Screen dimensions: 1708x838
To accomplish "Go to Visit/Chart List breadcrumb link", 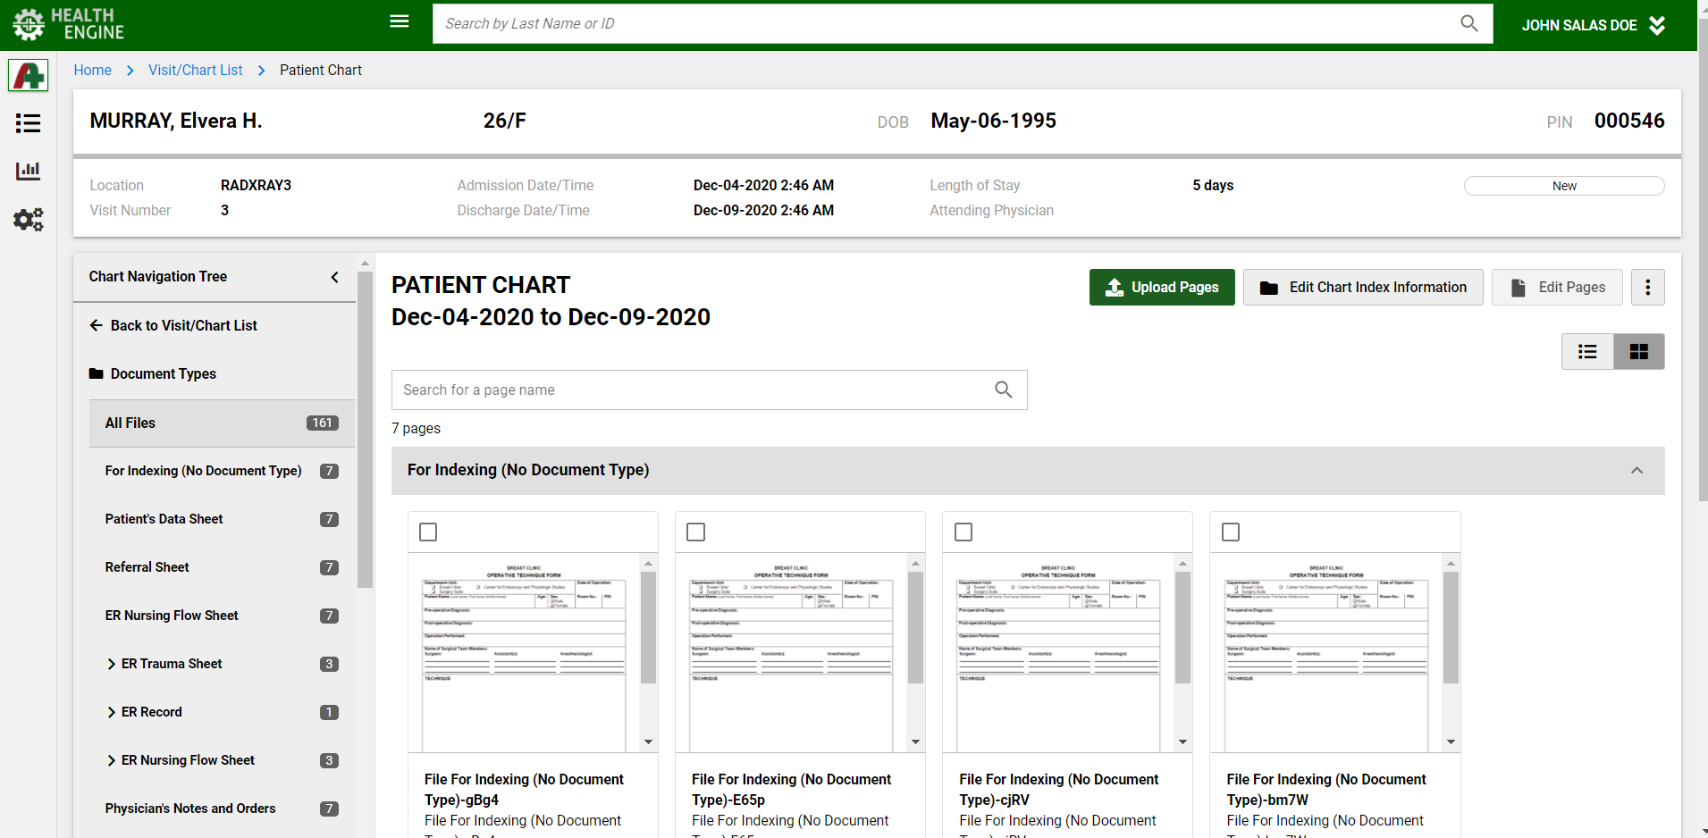I will click(195, 70).
